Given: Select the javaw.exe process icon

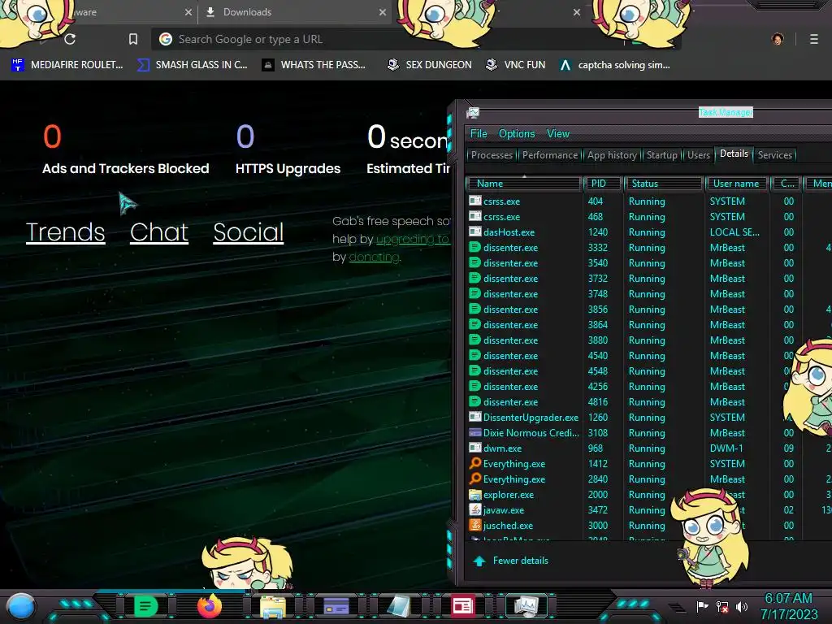Looking at the screenshot, I should 474,510.
